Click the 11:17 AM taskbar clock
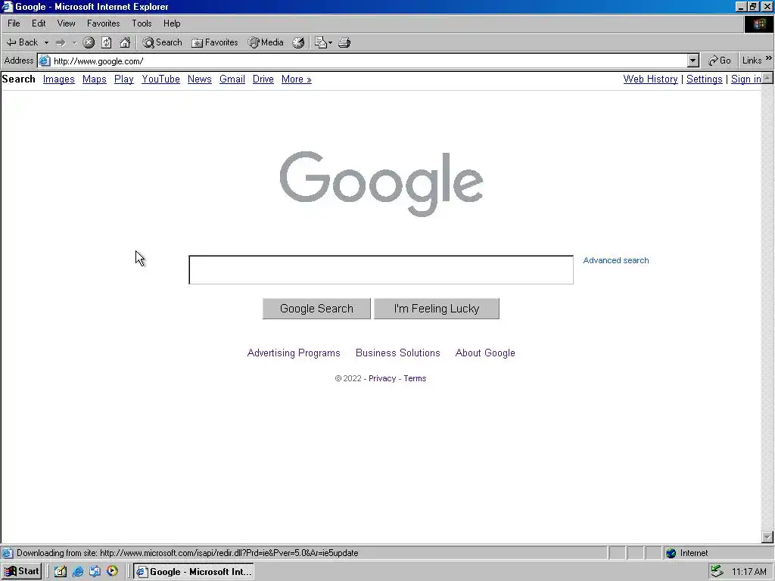The width and height of the screenshot is (775, 581). point(749,572)
